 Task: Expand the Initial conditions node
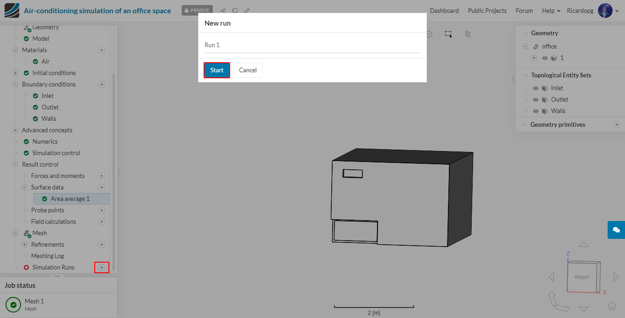[15, 73]
